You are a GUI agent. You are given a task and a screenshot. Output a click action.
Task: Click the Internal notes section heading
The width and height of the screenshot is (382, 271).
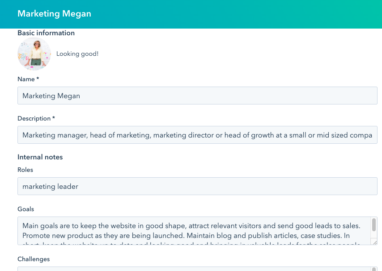click(40, 157)
